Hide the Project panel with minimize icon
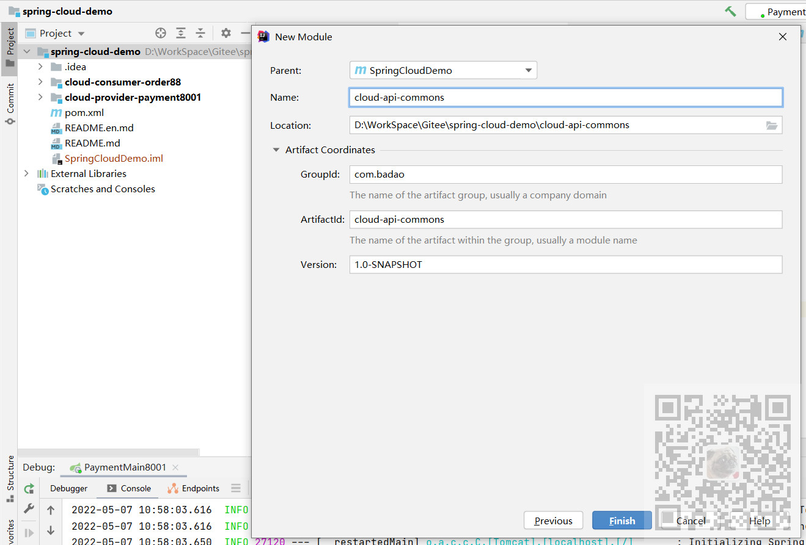Viewport: 806px width, 545px height. pos(245,33)
